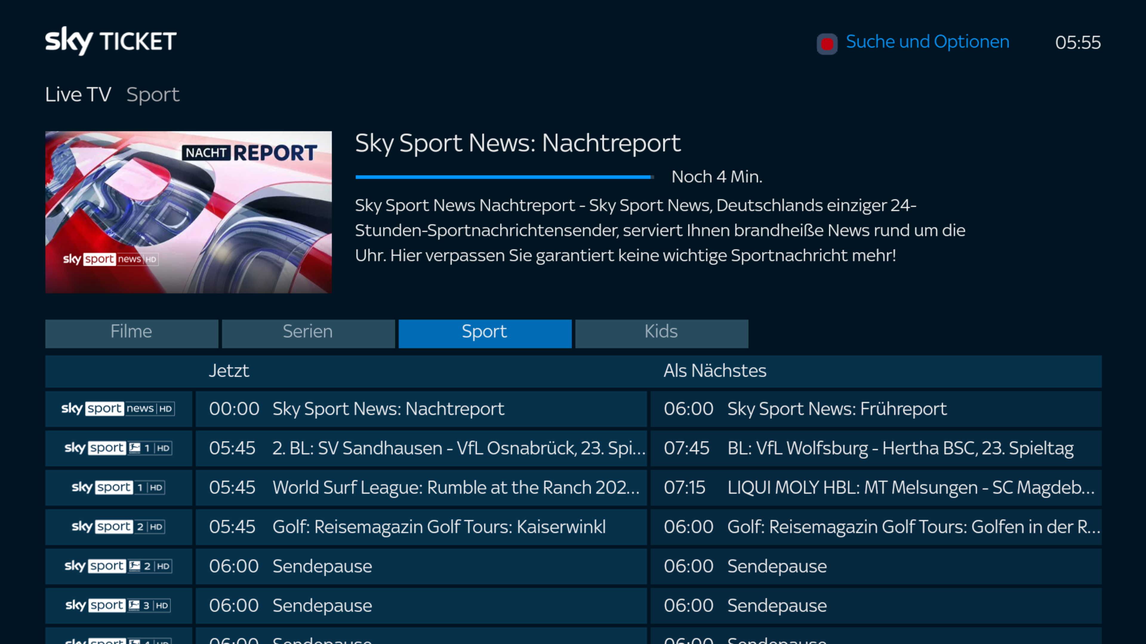This screenshot has width=1146, height=644.
Task: Play 00:00 Sky Sport News: Nachtreport
Action: [x=421, y=409]
